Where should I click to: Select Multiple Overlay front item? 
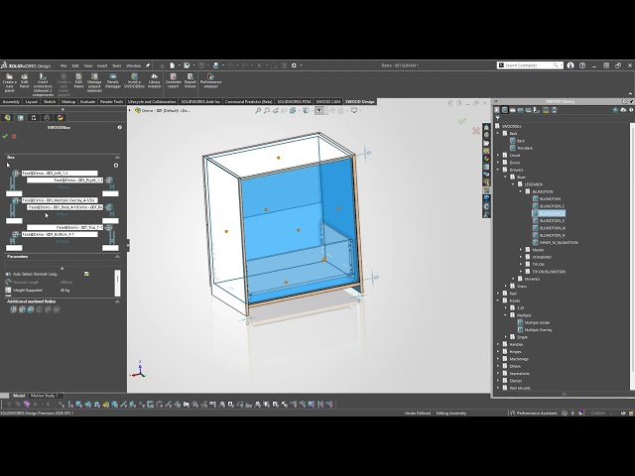click(535, 330)
